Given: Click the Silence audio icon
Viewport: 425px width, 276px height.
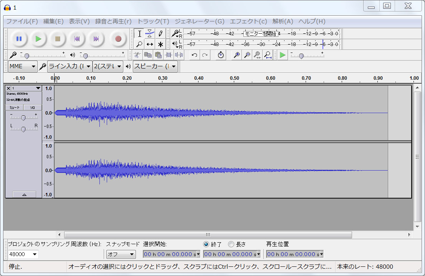Looking at the screenshot, I should tap(179, 55).
